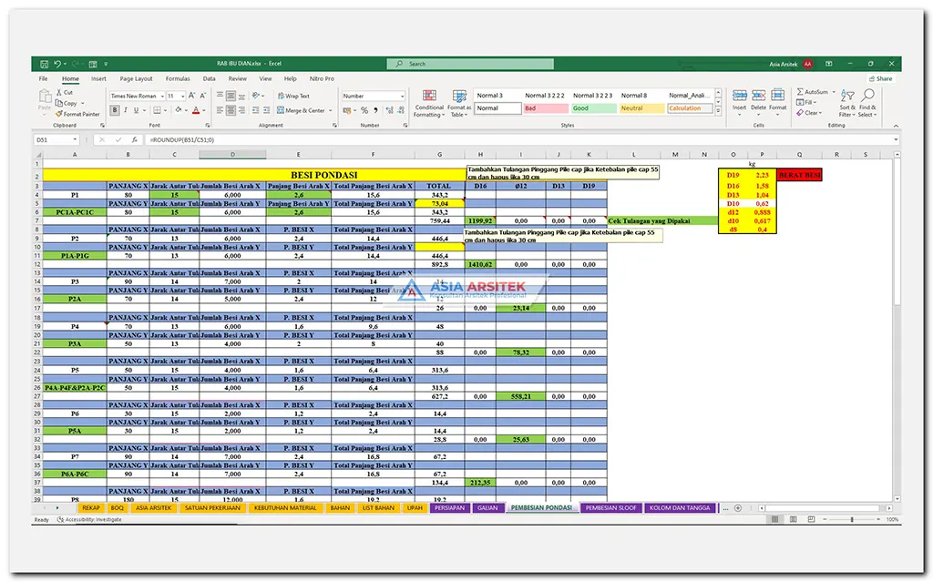Open the Number format dropdown

coord(402,97)
